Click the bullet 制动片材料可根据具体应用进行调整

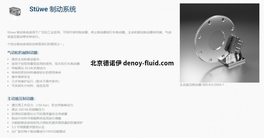click(x=36, y=118)
